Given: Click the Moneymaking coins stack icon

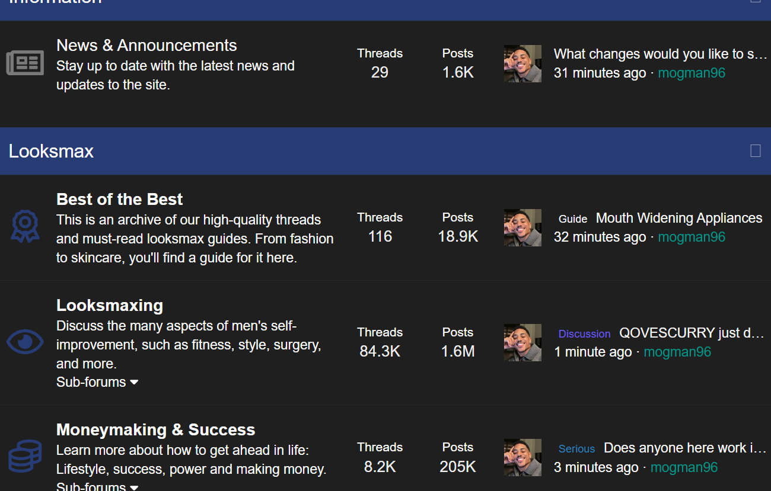Looking at the screenshot, I should click(25, 456).
